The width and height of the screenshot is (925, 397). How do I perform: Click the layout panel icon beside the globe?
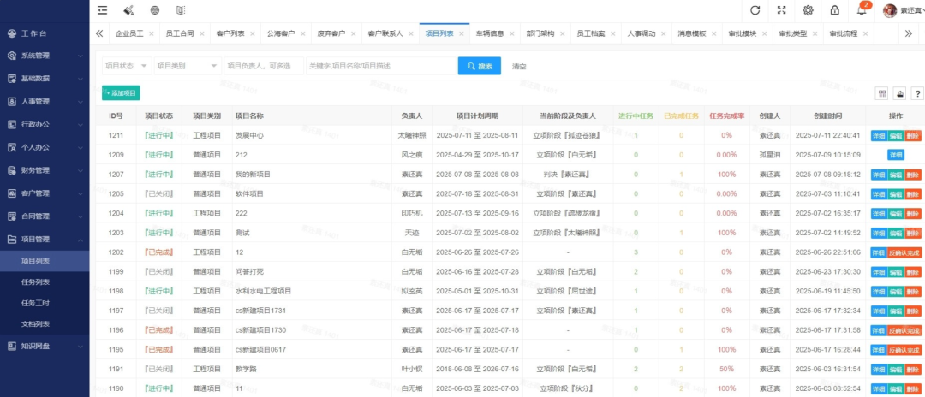point(181,10)
